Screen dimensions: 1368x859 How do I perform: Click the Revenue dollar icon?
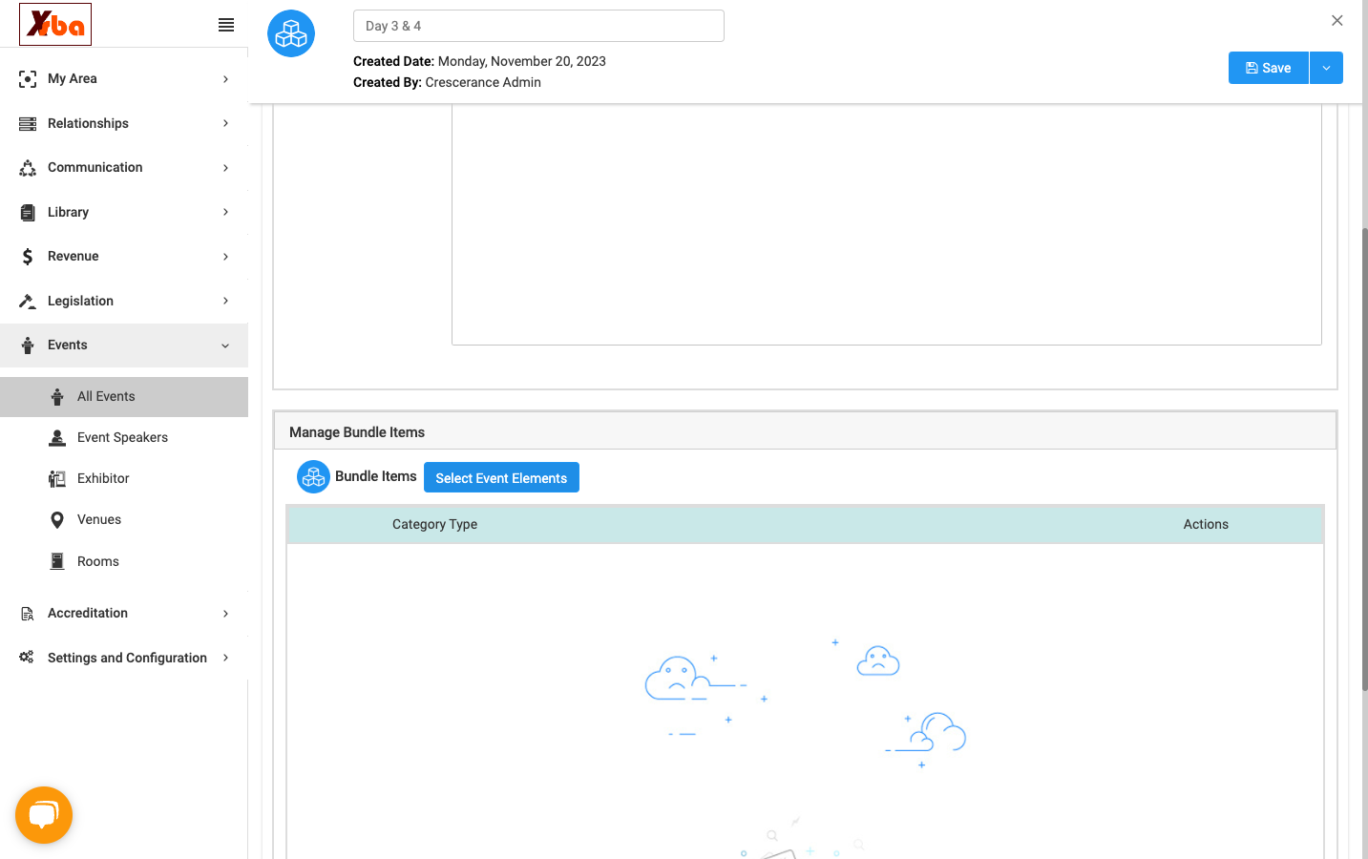coord(28,257)
